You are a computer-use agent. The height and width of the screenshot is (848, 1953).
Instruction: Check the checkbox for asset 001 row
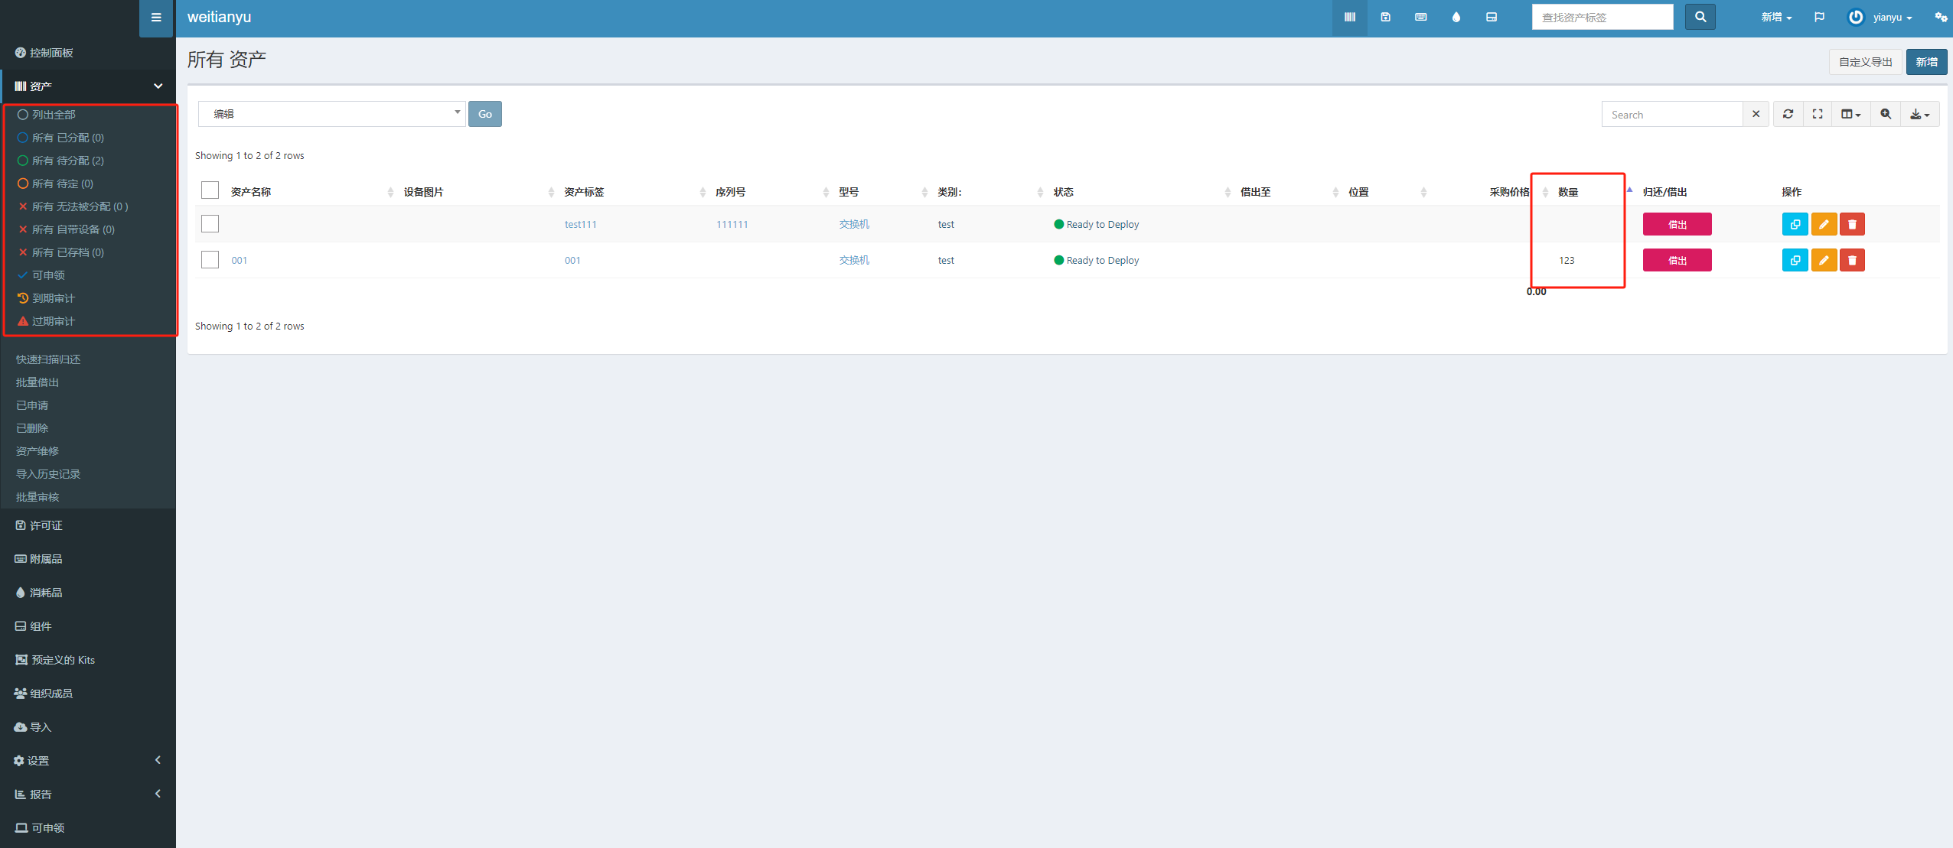(x=210, y=259)
